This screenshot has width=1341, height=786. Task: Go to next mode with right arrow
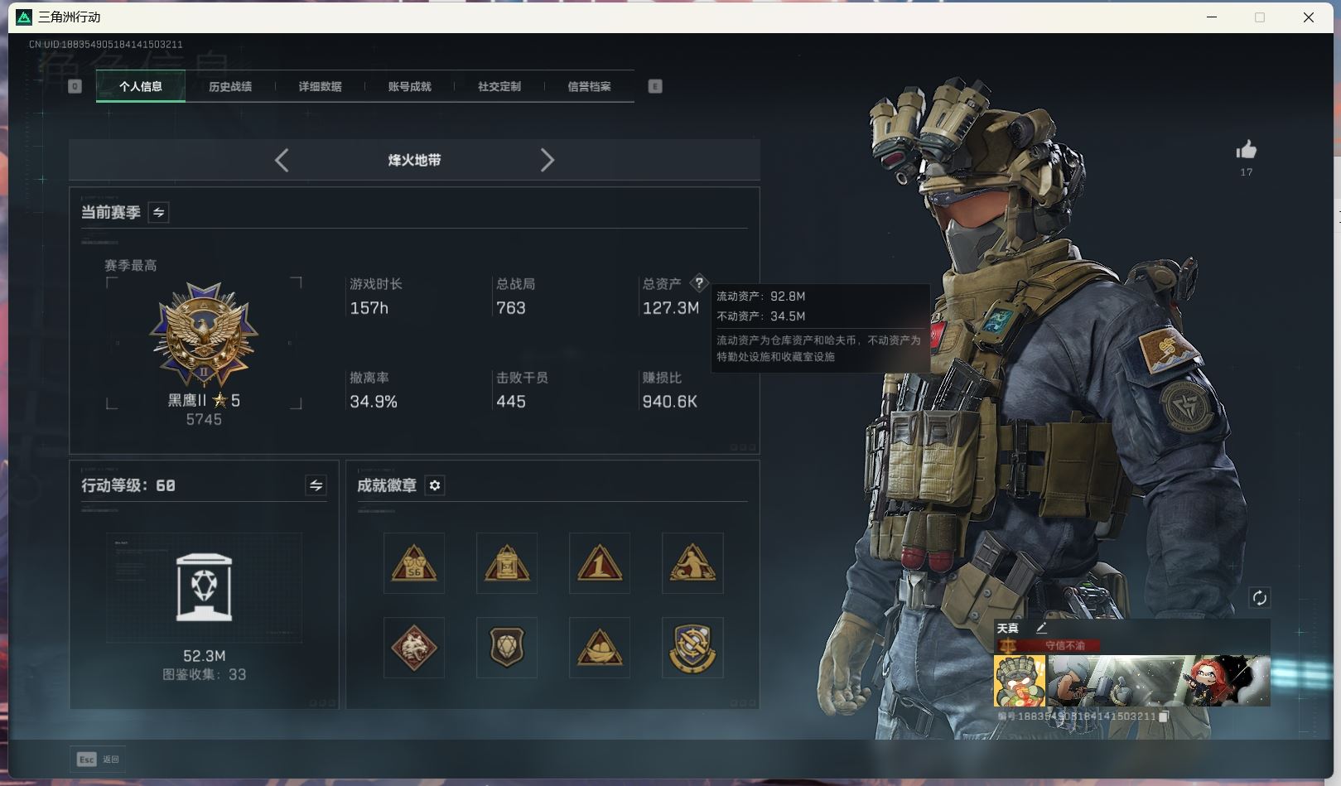point(547,160)
